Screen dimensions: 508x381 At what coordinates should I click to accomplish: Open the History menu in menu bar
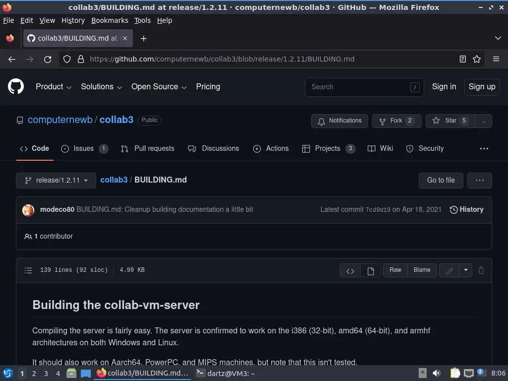click(73, 20)
